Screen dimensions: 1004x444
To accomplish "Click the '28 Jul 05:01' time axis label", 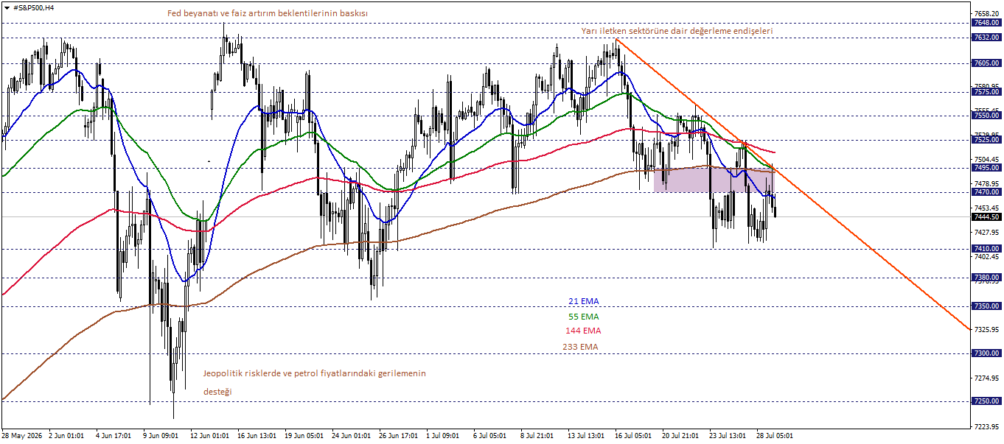I will [776, 435].
